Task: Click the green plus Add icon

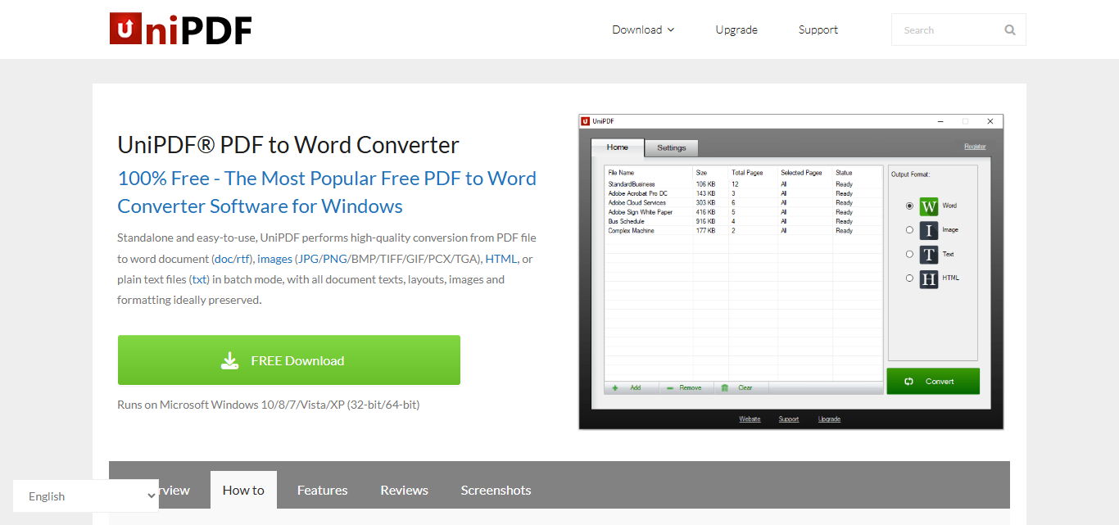Action: pos(615,388)
